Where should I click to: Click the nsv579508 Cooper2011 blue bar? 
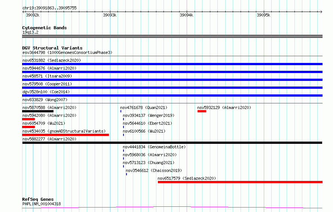click(x=172, y=88)
